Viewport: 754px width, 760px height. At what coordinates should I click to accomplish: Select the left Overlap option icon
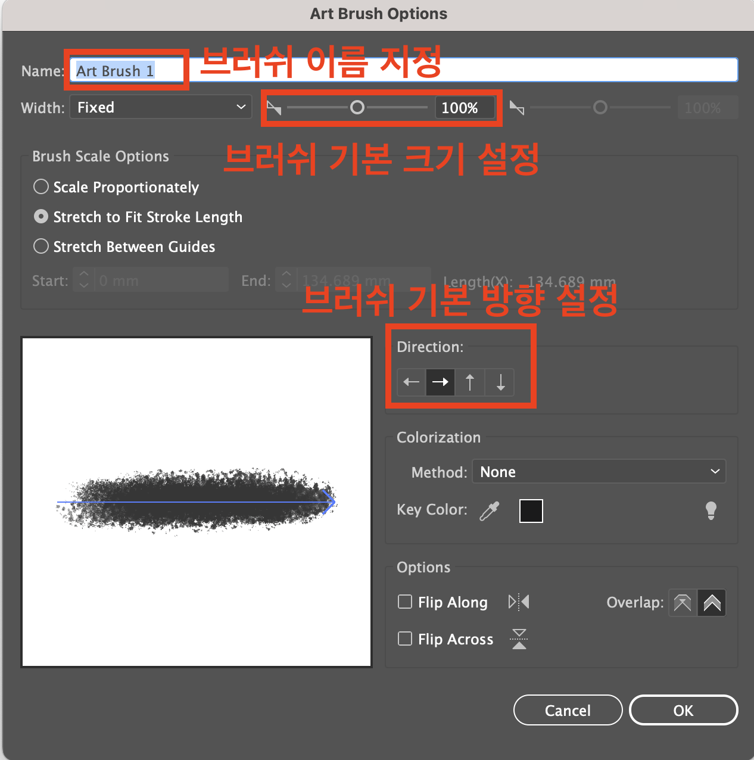click(x=682, y=603)
